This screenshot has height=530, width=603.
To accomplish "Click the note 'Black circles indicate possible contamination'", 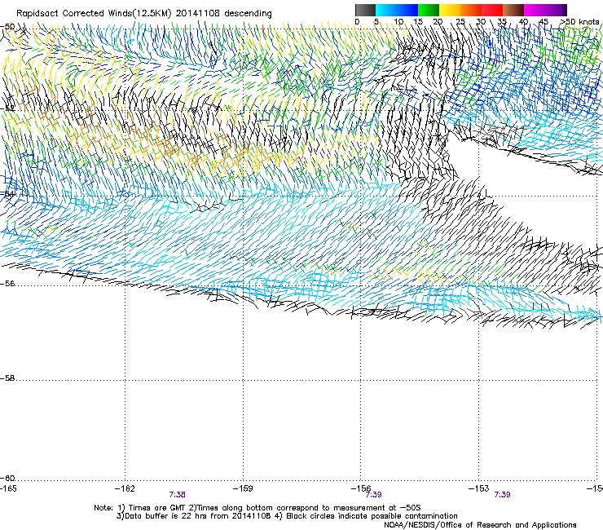I will [372, 516].
